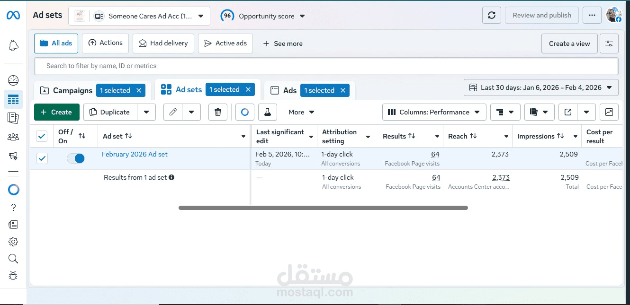Open Help question mark icon
Viewport: 630px width, 305px height.
[x=13, y=207]
